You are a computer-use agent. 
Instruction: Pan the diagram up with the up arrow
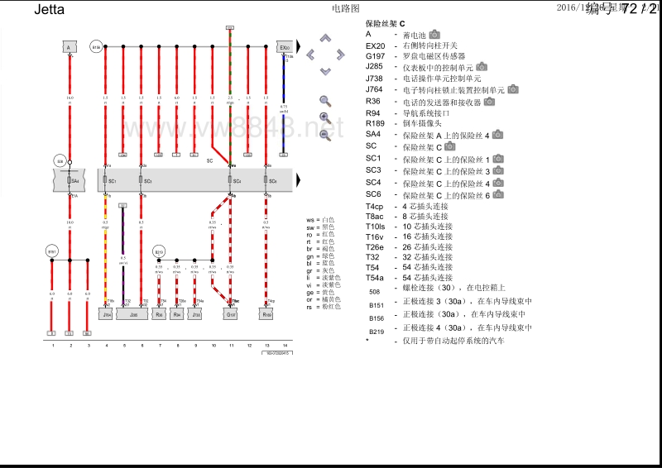pyautogui.click(x=325, y=38)
